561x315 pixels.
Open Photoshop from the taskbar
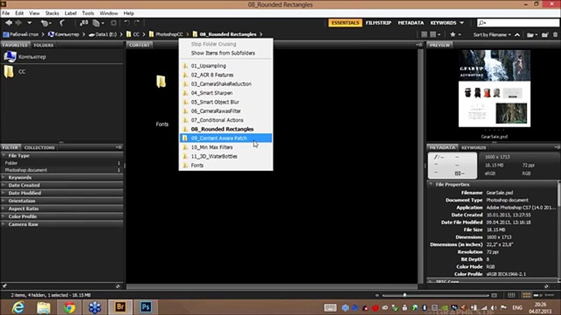[145, 307]
